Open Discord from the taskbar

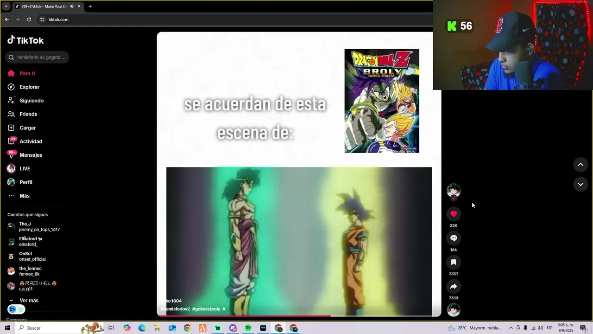(x=233, y=328)
